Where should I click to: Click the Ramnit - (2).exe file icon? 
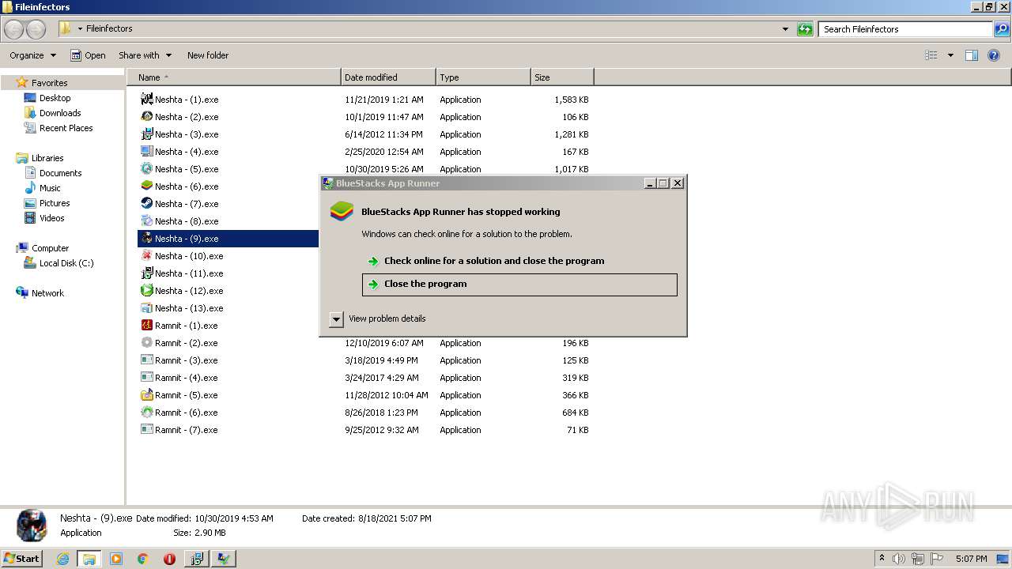pos(146,343)
